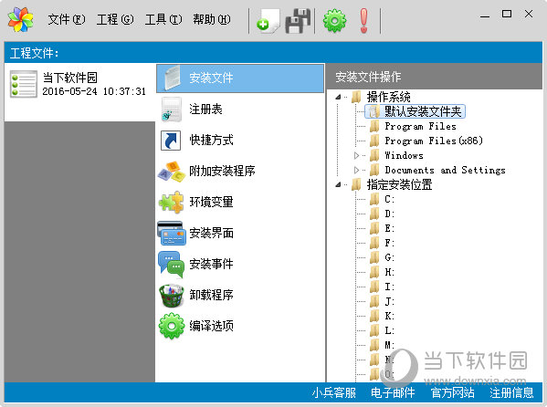Screen dimensions: 547x407
Task: Select the 快捷方式 shortcut section
Action: [x=240, y=141]
